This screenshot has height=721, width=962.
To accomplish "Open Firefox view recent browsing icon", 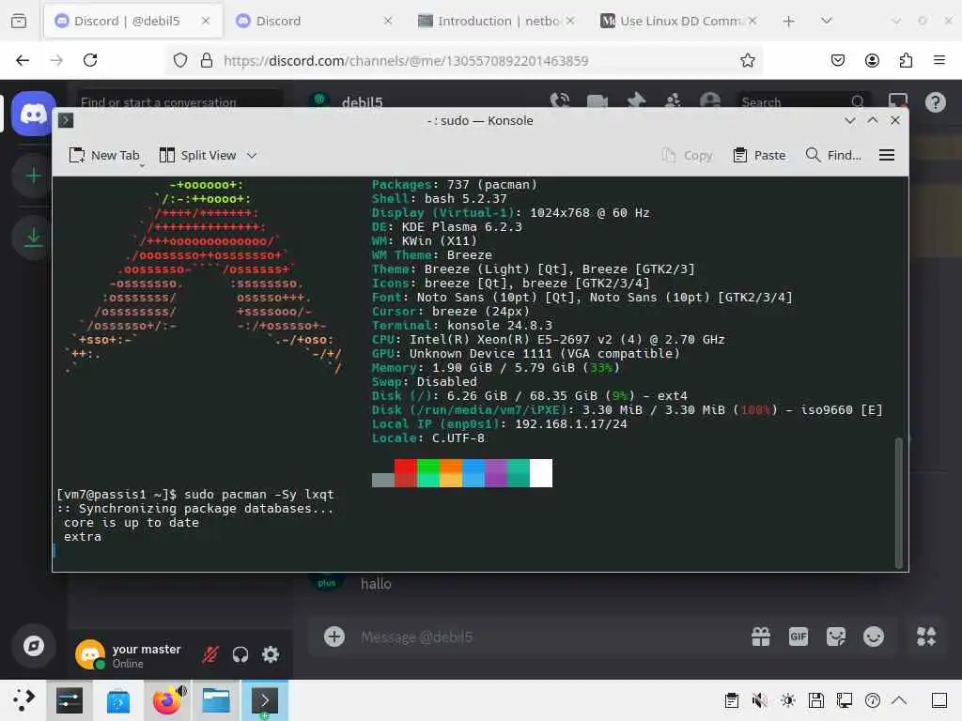I will pyautogui.click(x=19, y=21).
